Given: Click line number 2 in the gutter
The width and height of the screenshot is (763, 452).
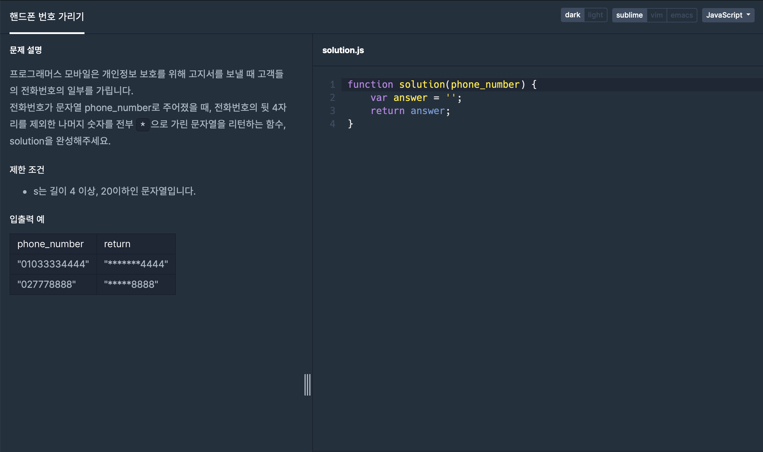Looking at the screenshot, I should (x=333, y=97).
